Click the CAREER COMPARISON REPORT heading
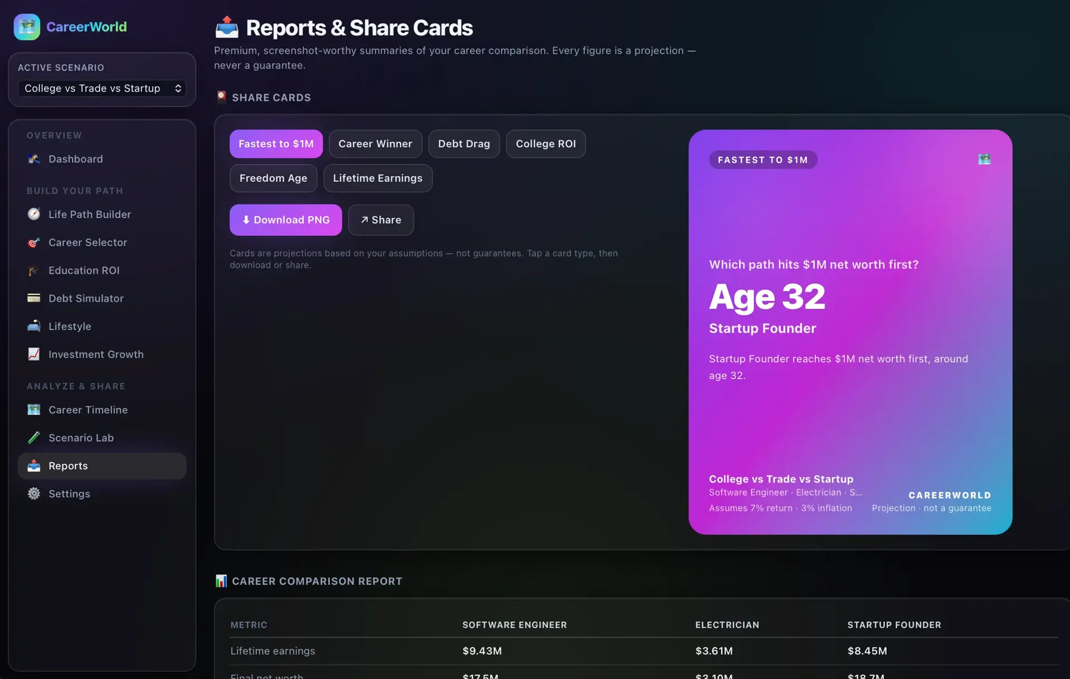Image resolution: width=1070 pixels, height=679 pixels. (317, 581)
